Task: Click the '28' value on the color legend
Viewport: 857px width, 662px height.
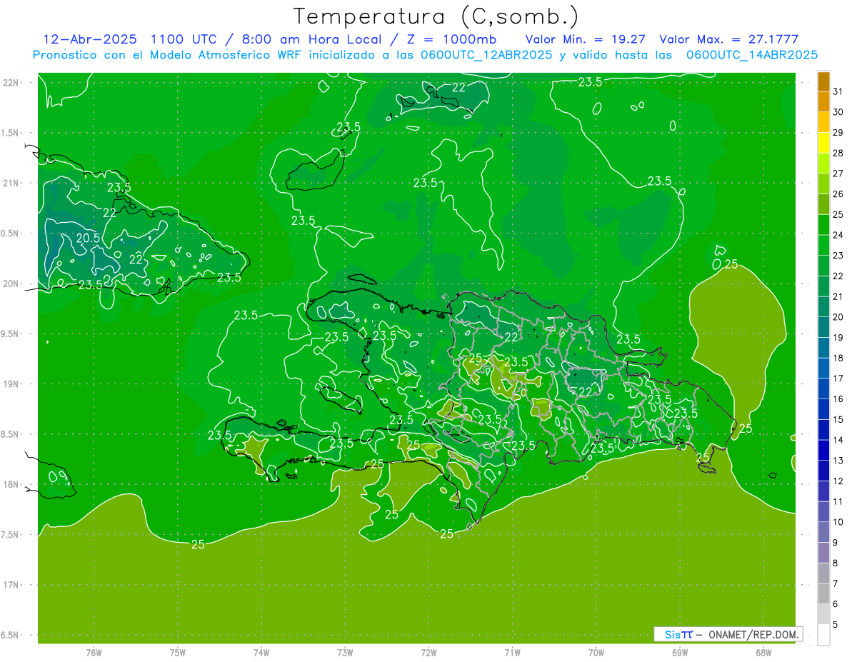Action: pos(838,153)
